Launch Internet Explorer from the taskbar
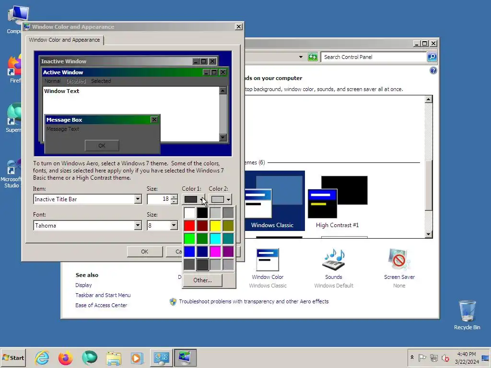The image size is (491, 368). coord(42,357)
